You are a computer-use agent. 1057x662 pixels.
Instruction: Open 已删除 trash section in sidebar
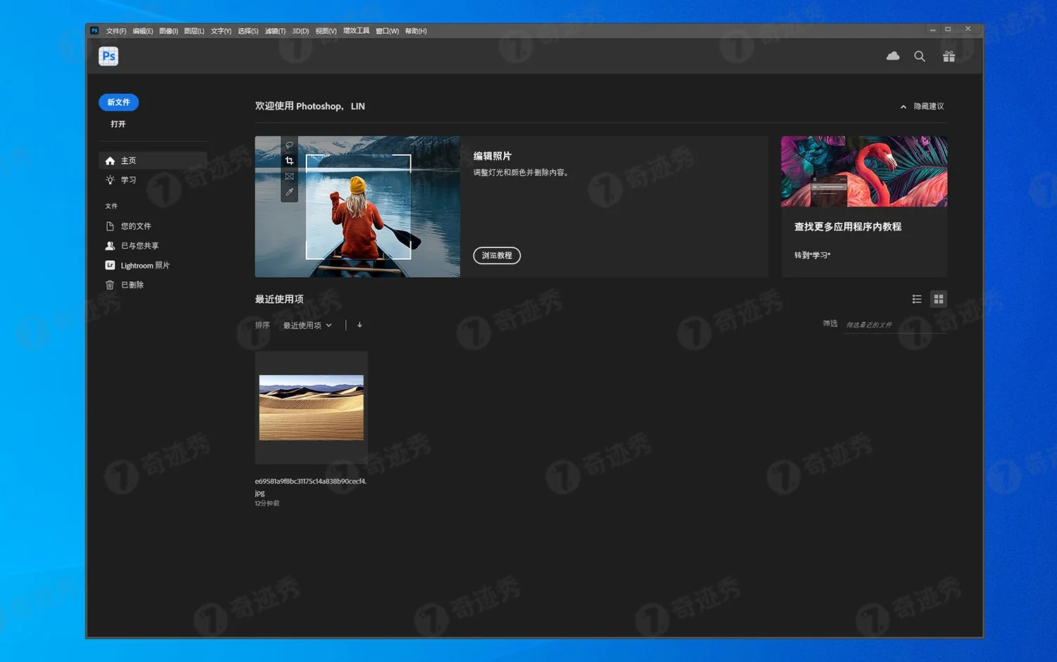(131, 285)
